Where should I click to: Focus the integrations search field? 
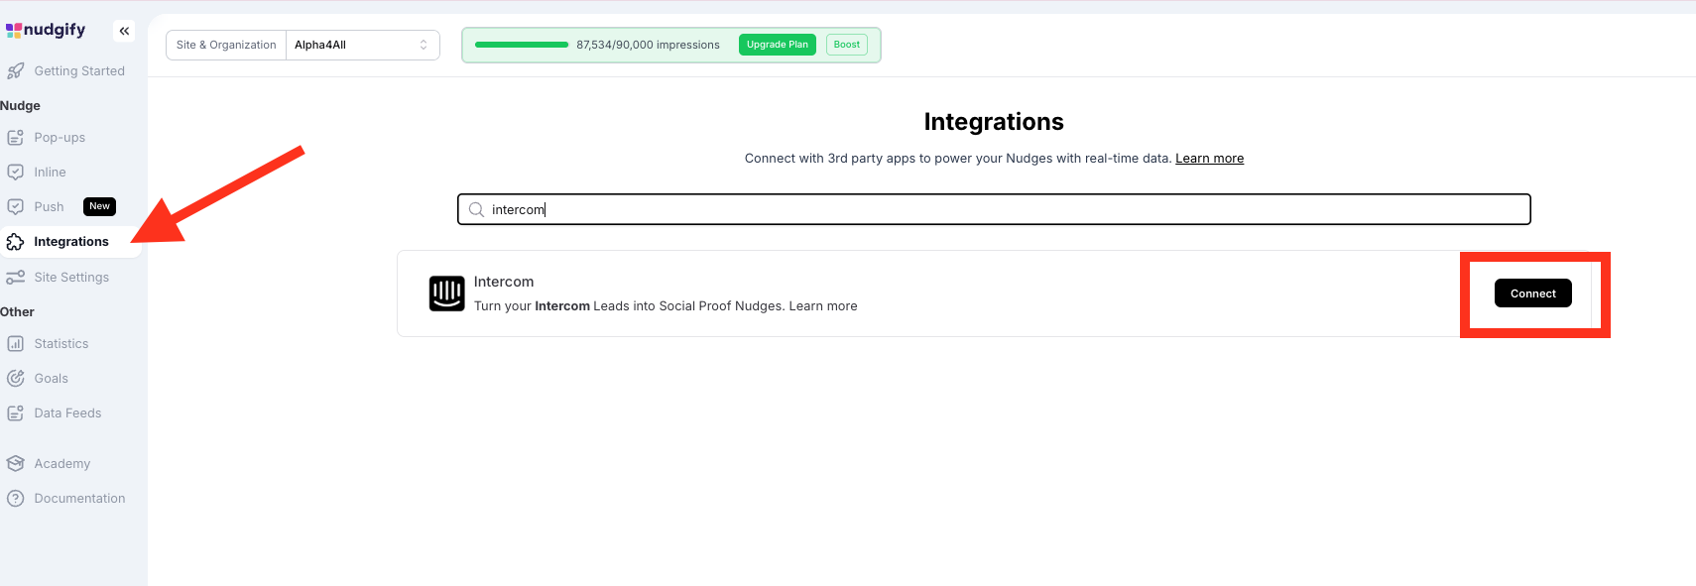tap(994, 209)
